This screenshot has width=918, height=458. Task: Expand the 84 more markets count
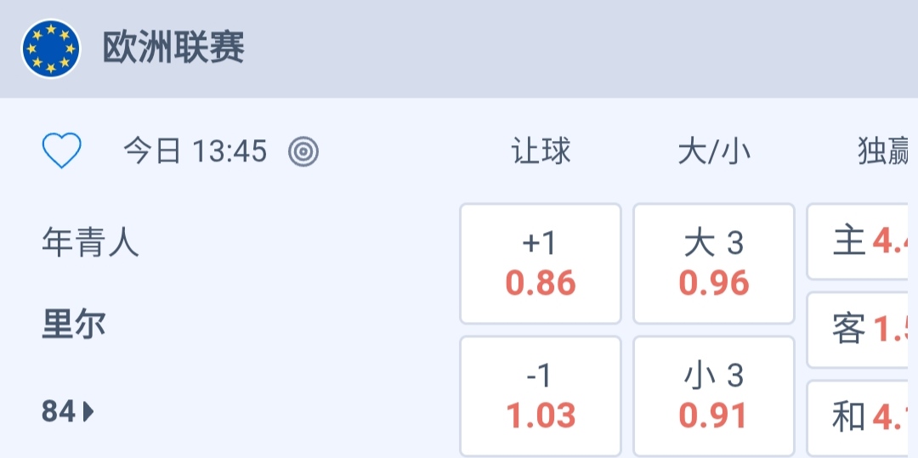coord(59,412)
